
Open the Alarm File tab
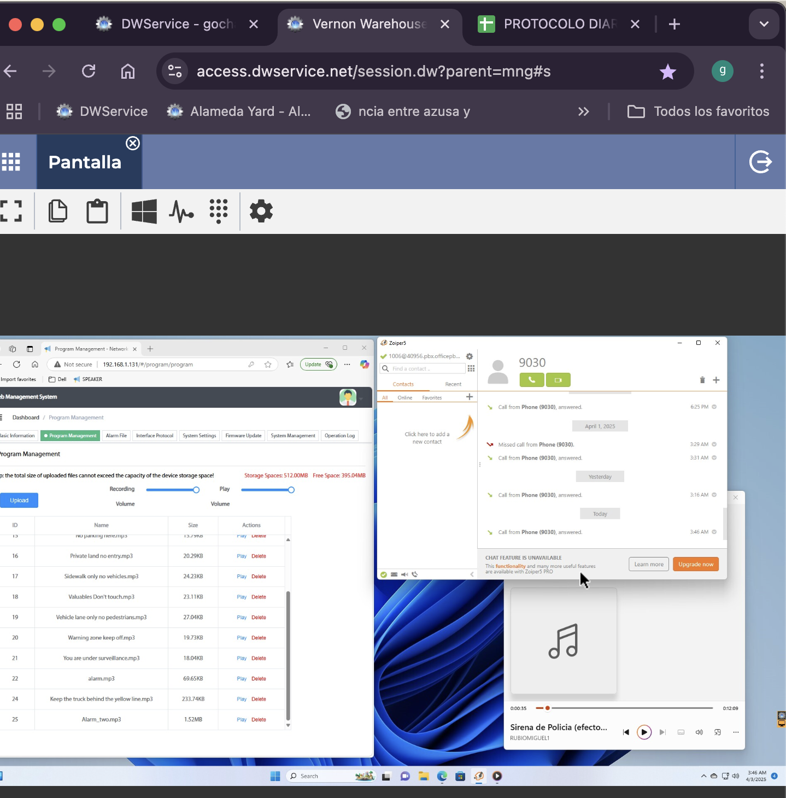[x=116, y=436]
